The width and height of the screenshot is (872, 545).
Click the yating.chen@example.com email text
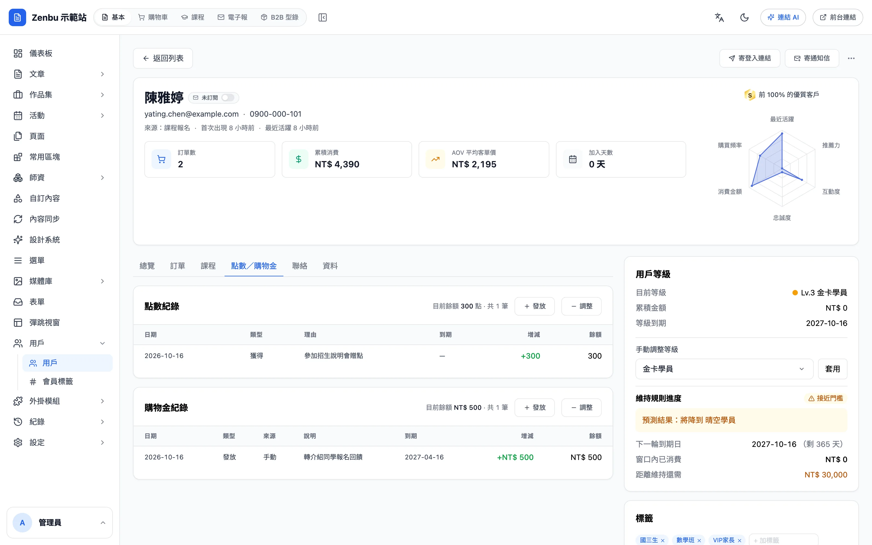pyautogui.click(x=191, y=114)
